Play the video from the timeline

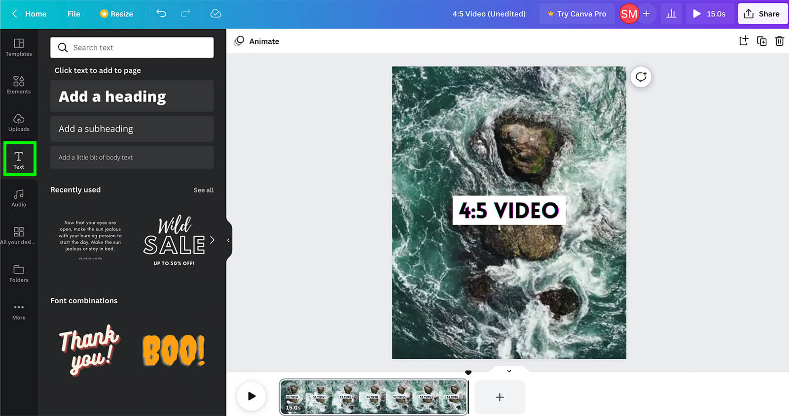pyautogui.click(x=251, y=396)
